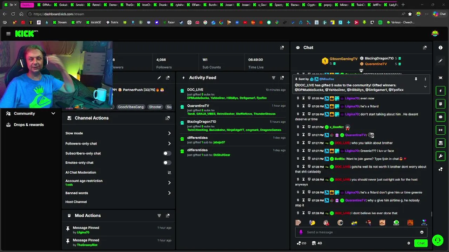Click QuarantineTV in gift leaderboard

(x=376, y=64)
